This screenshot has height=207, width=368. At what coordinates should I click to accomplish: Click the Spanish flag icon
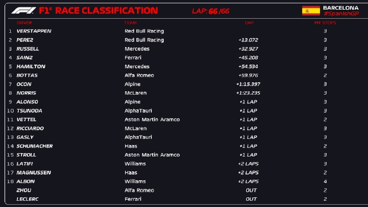(x=311, y=11)
